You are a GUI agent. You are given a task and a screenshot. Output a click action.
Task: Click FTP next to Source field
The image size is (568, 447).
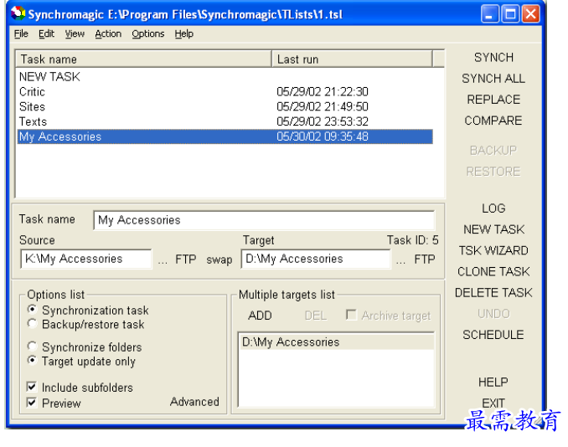(x=185, y=259)
